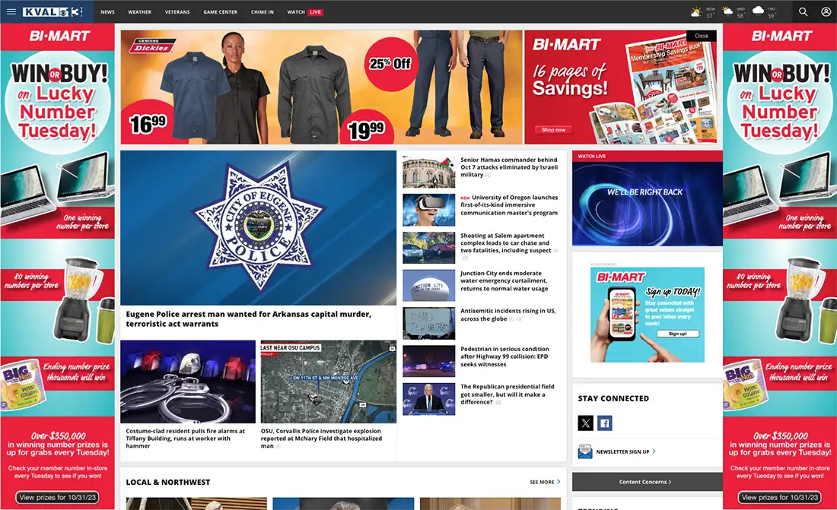Close the Bi-Mart banner advertisement

point(702,36)
